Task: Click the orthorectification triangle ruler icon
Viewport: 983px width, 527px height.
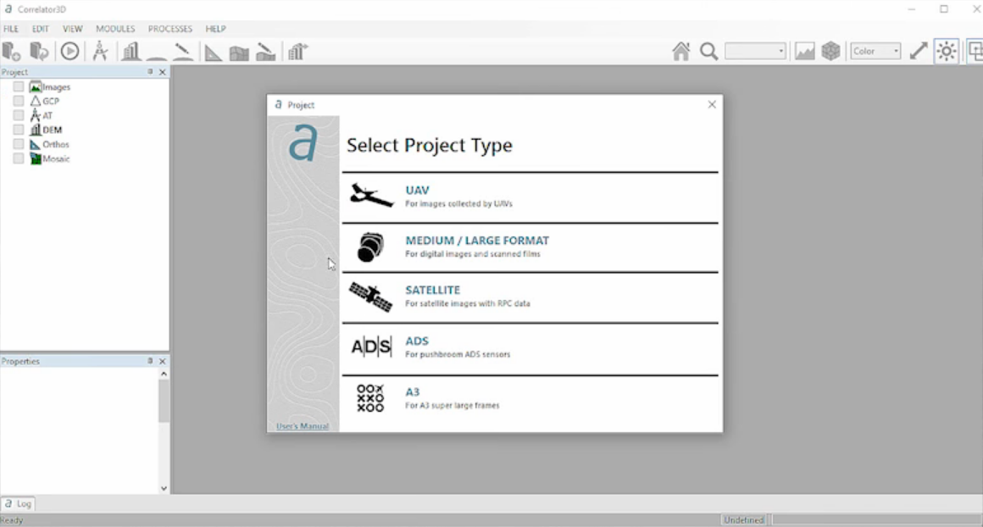Action: [214, 53]
